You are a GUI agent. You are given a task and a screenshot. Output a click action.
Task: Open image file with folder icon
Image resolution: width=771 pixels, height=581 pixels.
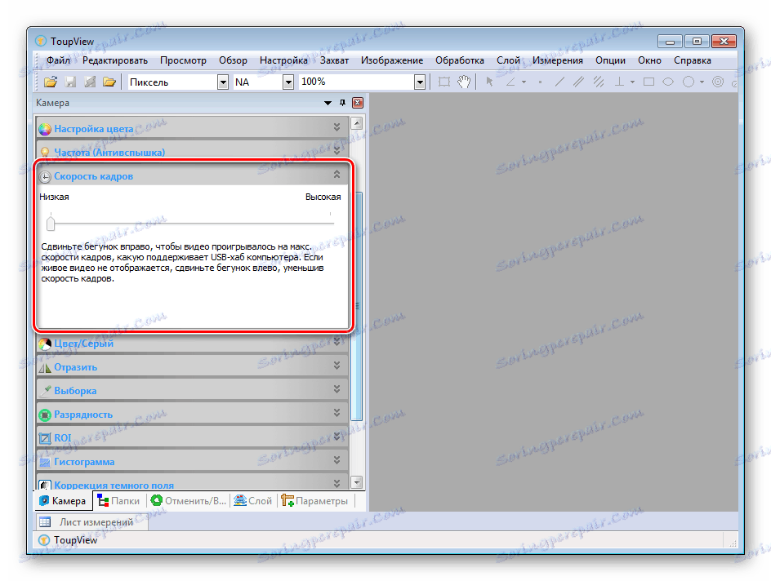(51, 82)
